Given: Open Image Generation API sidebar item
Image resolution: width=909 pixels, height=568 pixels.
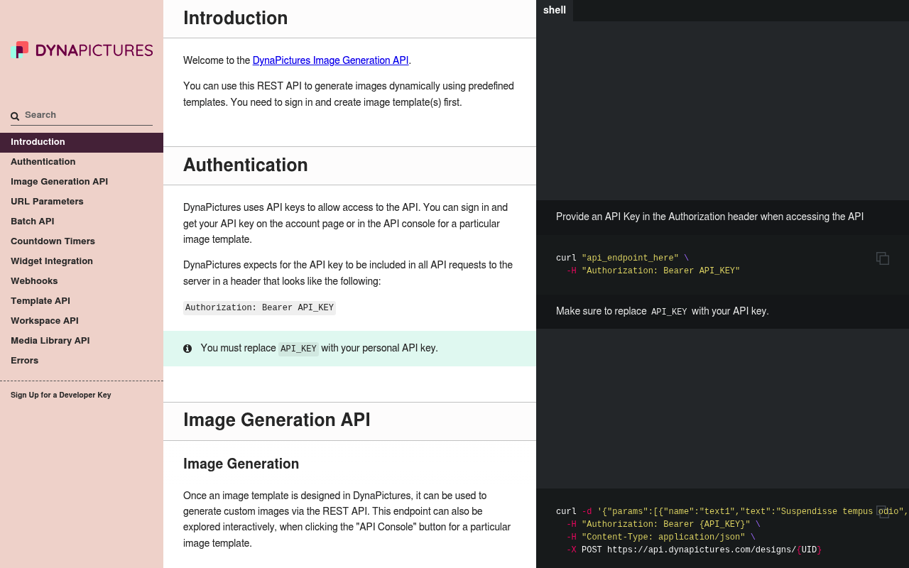Looking at the screenshot, I should [x=82, y=182].
